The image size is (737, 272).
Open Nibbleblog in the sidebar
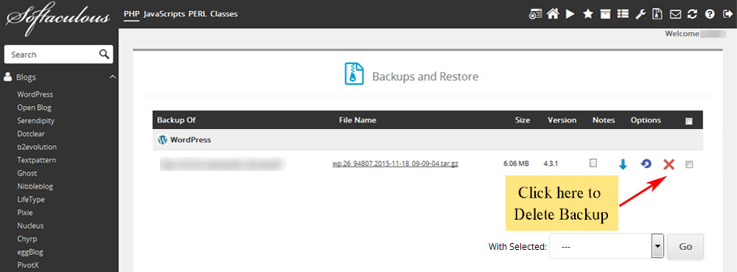coord(35,186)
